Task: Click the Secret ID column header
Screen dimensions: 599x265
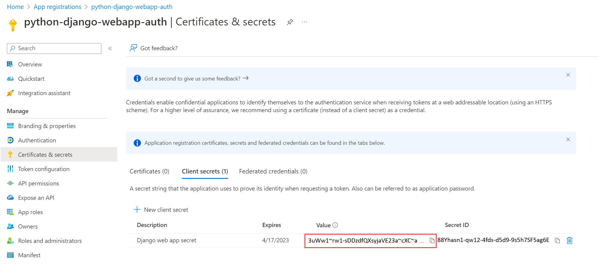Action: tap(457, 225)
